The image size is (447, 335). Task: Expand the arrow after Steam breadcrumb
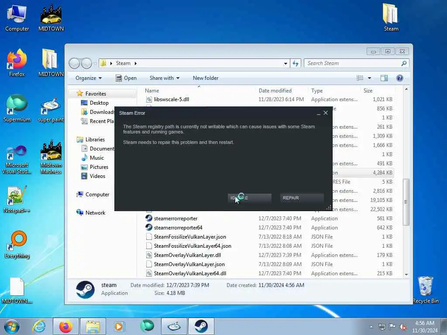[136, 63]
